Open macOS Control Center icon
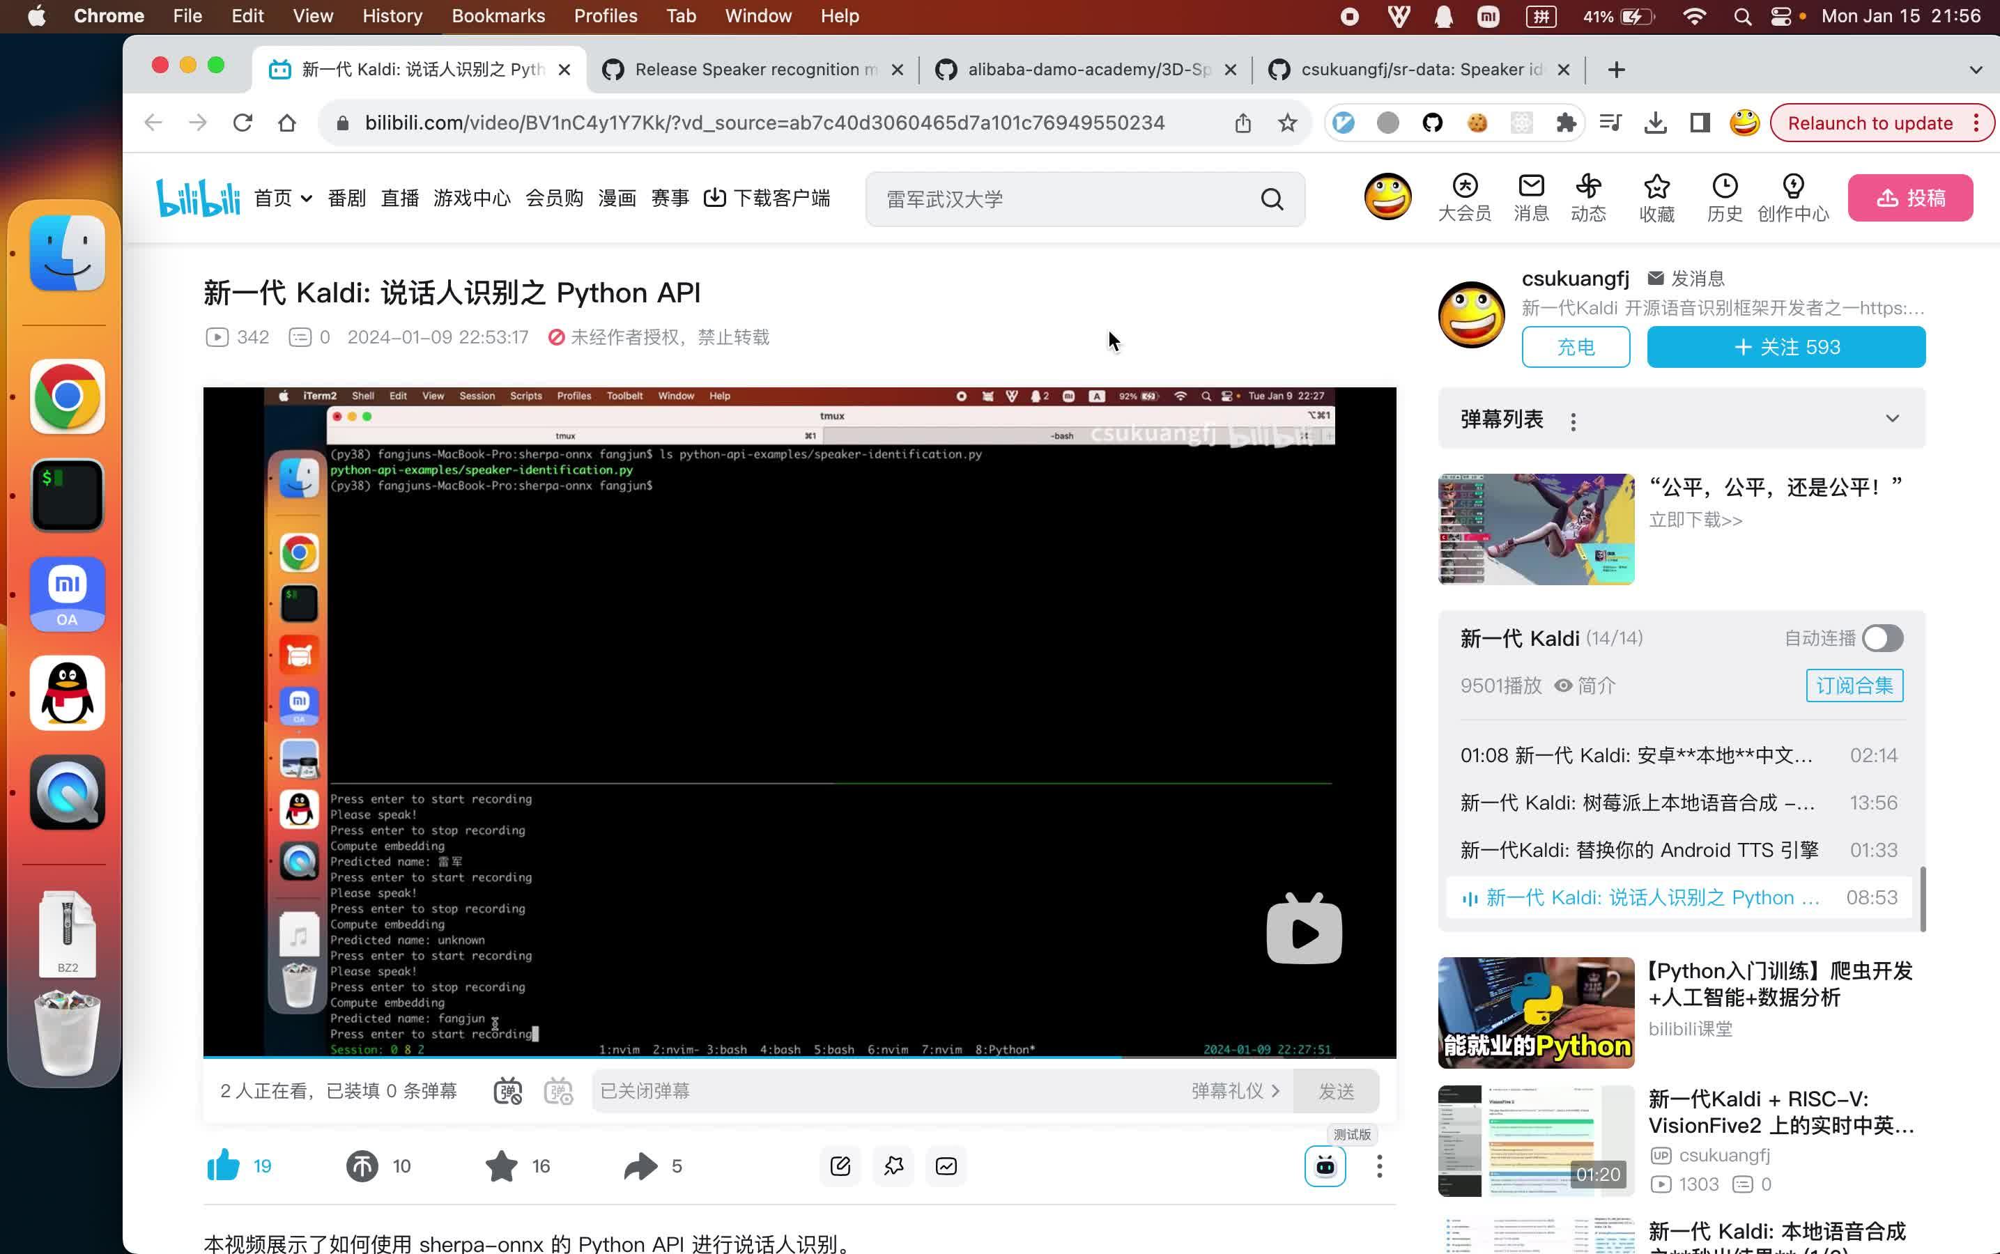The image size is (2000, 1254). click(x=1780, y=16)
